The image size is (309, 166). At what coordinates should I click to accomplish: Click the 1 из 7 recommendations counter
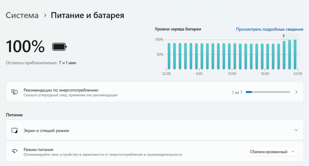pyautogui.click(x=237, y=92)
